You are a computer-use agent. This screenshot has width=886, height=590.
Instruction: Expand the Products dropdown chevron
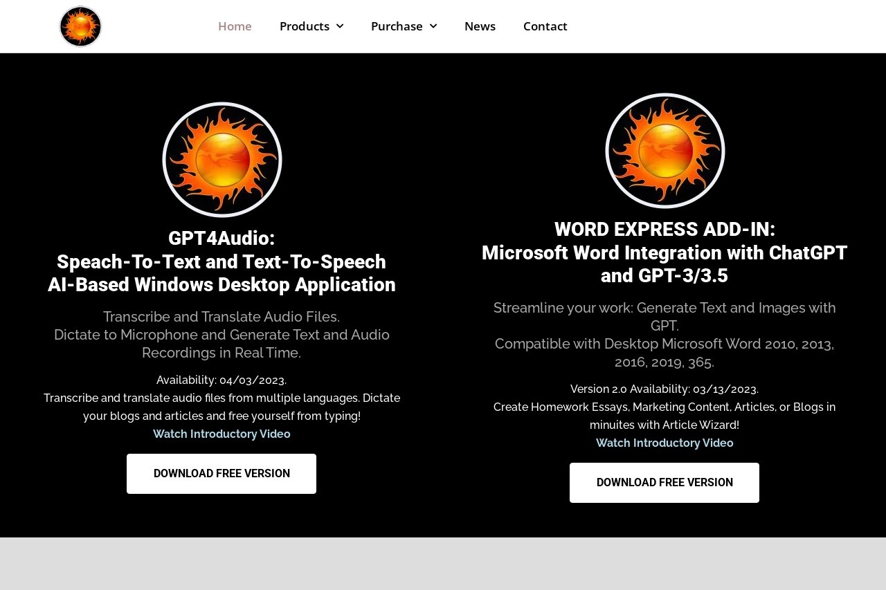click(x=339, y=26)
